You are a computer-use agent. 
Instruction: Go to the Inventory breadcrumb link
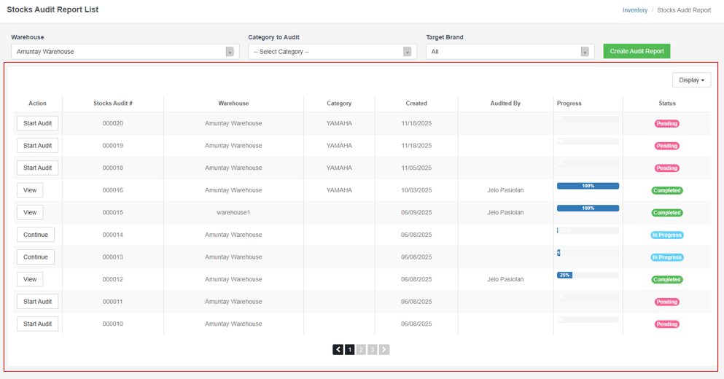(x=634, y=10)
